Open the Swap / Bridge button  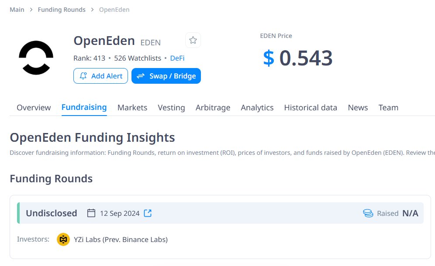166,76
